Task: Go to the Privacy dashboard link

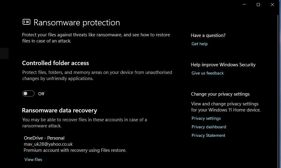Action: coord(209,127)
